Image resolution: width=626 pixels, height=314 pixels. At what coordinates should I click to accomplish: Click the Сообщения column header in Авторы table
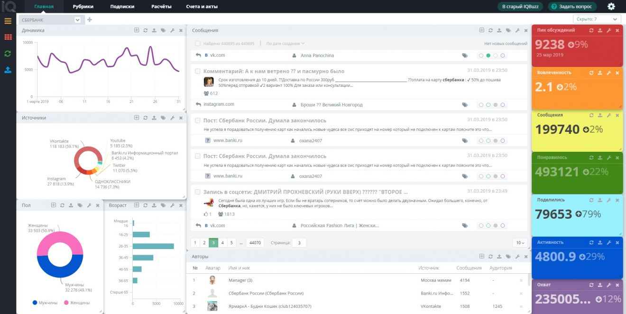(x=469, y=268)
